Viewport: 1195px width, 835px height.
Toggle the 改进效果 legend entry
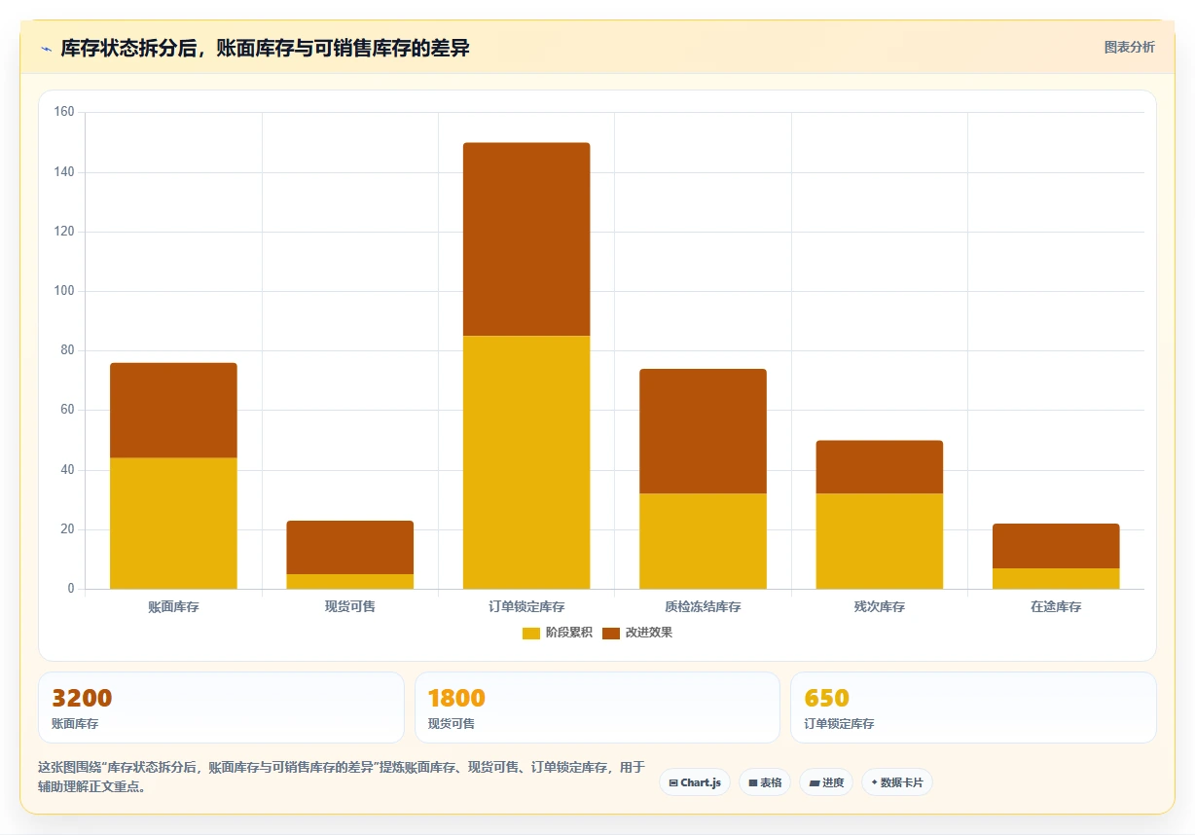[x=636, y=633]
